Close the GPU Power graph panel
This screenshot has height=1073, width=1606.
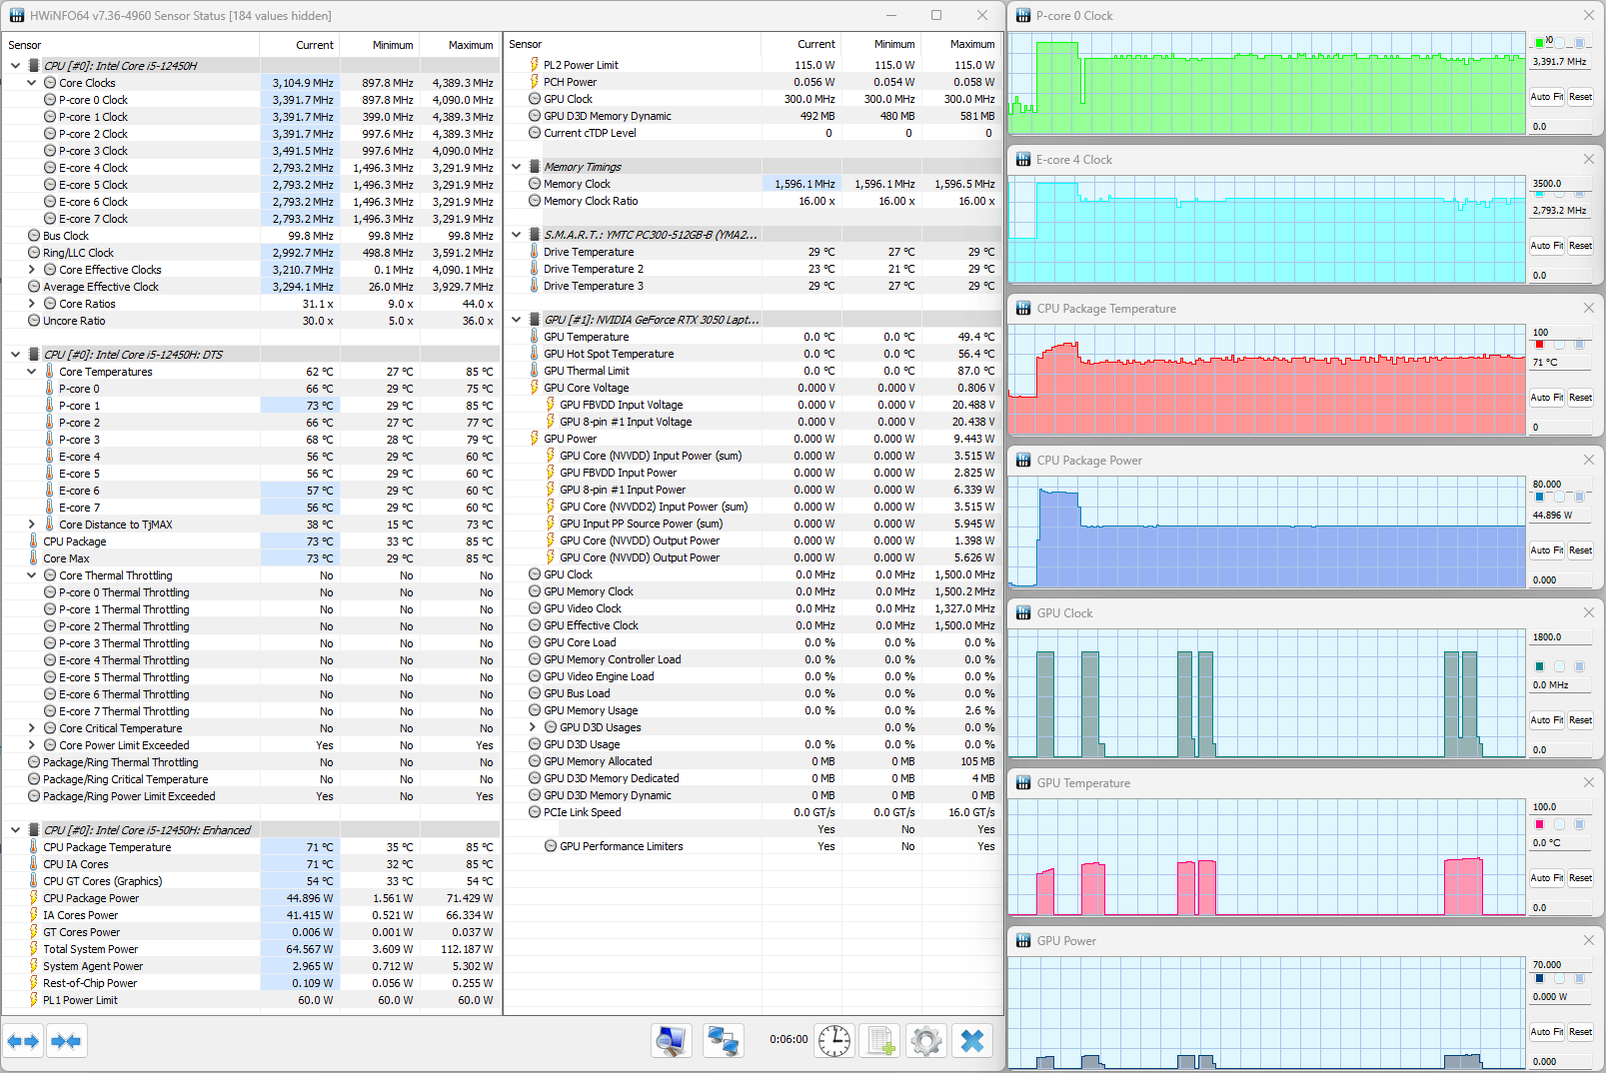[x=1588, y=940]
